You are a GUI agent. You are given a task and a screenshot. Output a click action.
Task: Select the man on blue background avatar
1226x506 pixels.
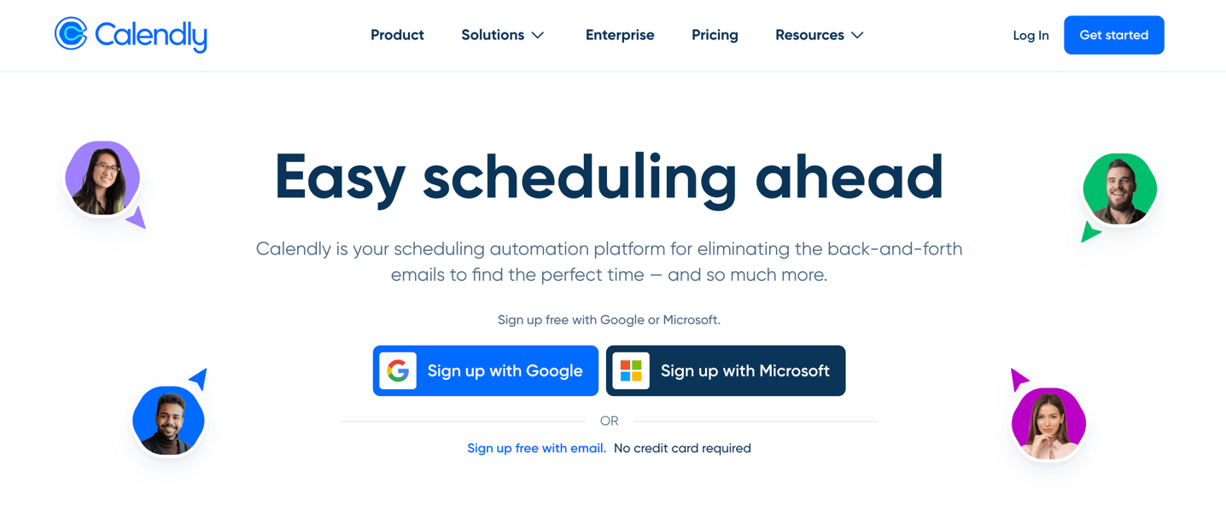coord(168,420)
